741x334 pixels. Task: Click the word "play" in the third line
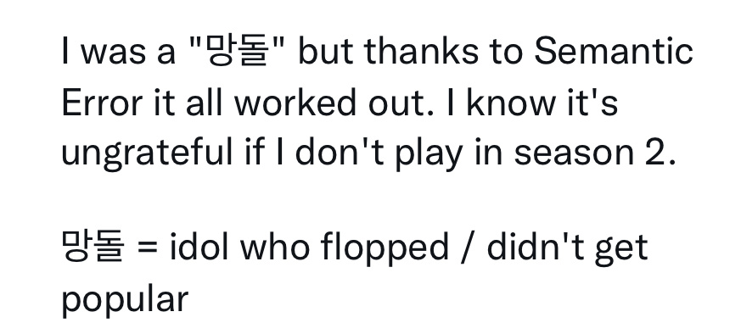(428, 153)
